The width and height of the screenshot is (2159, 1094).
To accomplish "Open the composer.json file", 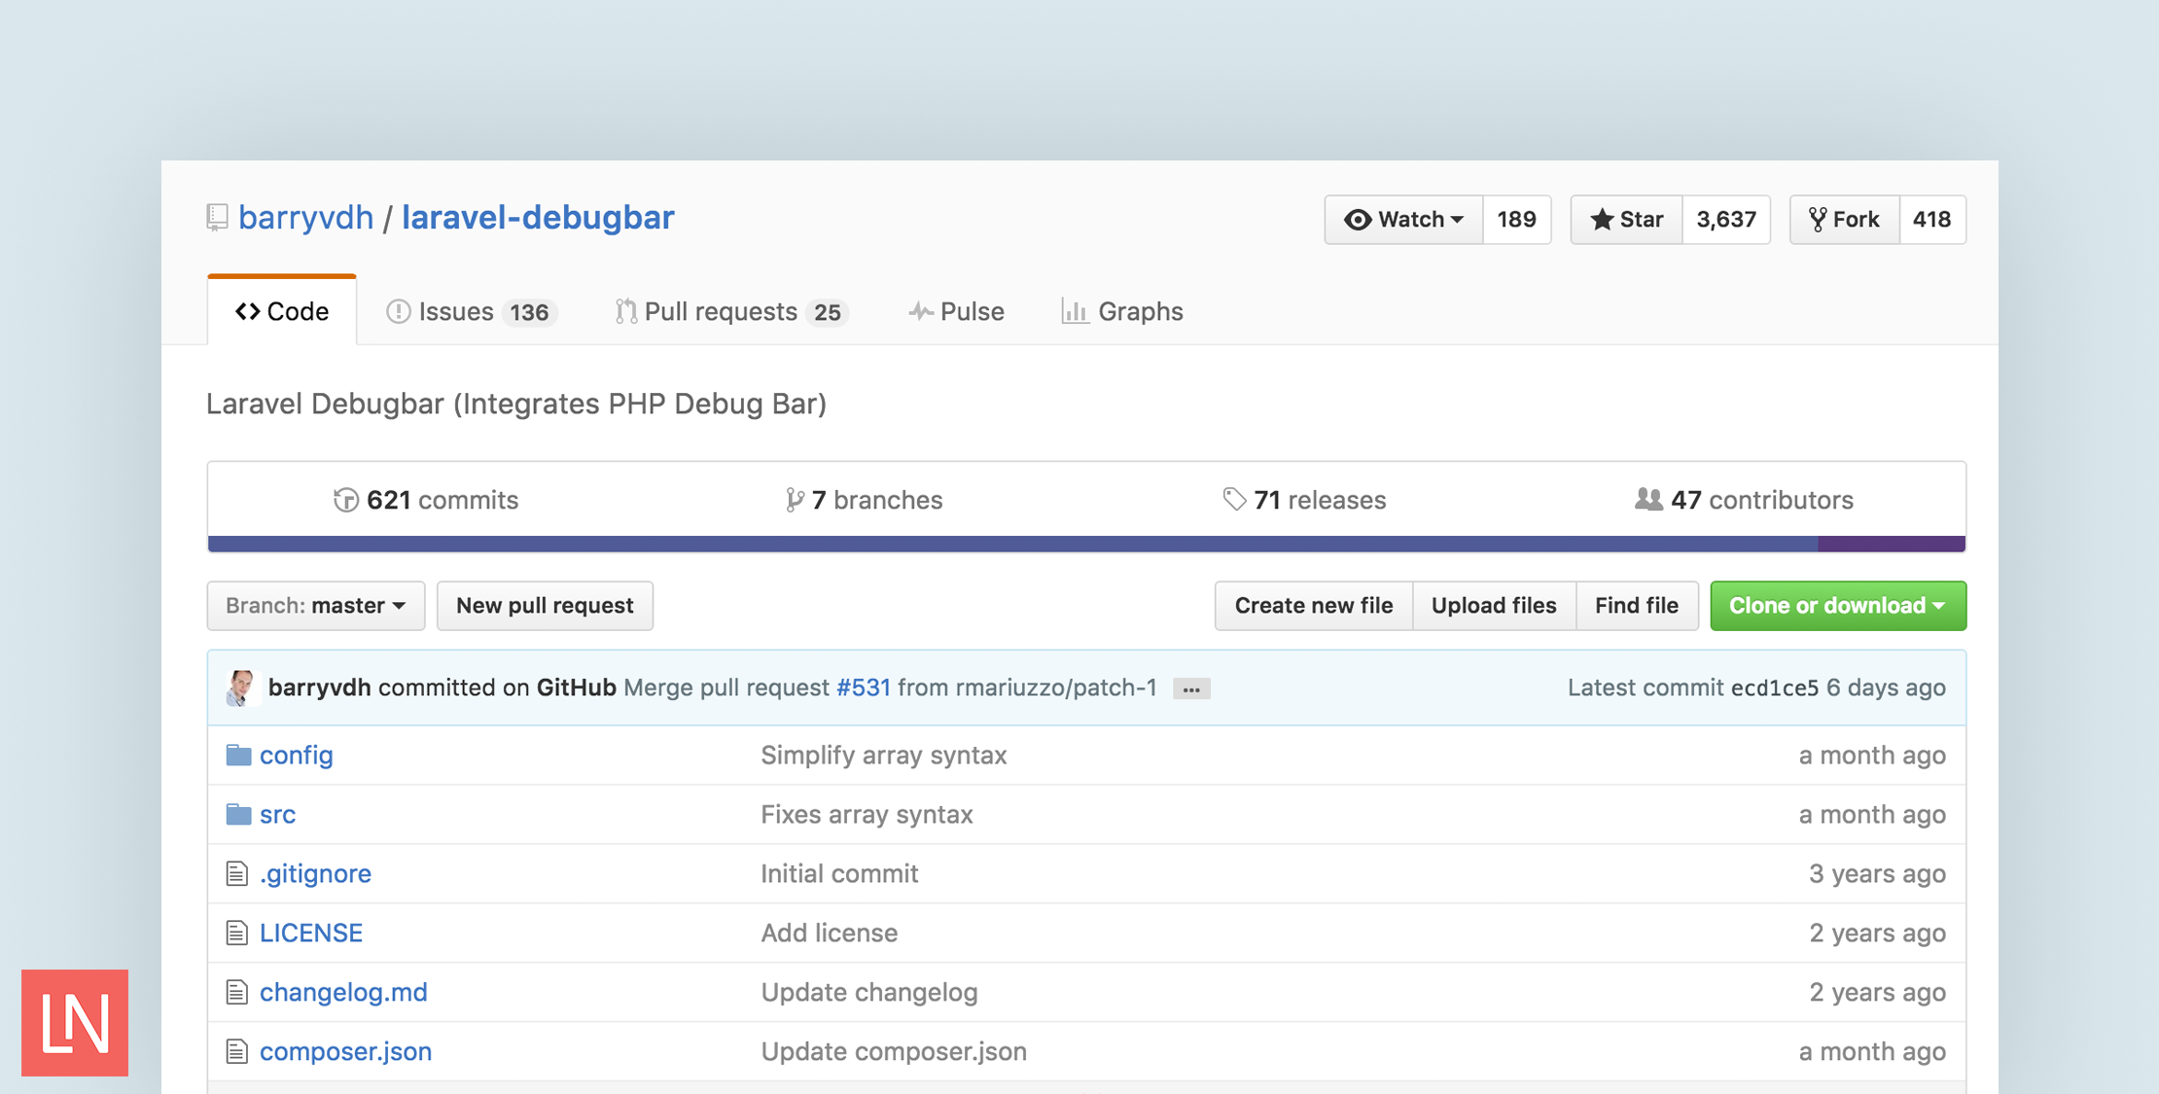I will pos(346,1052).
